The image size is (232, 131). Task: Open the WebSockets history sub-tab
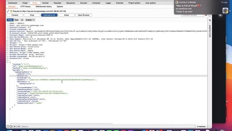[x=43, y=7]
